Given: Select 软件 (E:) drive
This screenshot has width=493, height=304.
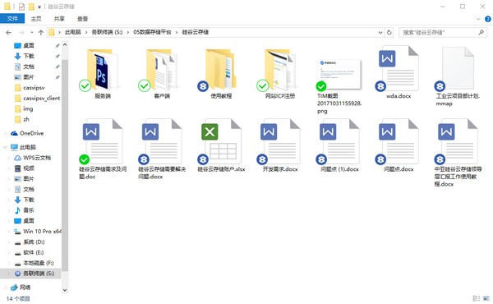Looking at the screenshot, I should point(30,252).
